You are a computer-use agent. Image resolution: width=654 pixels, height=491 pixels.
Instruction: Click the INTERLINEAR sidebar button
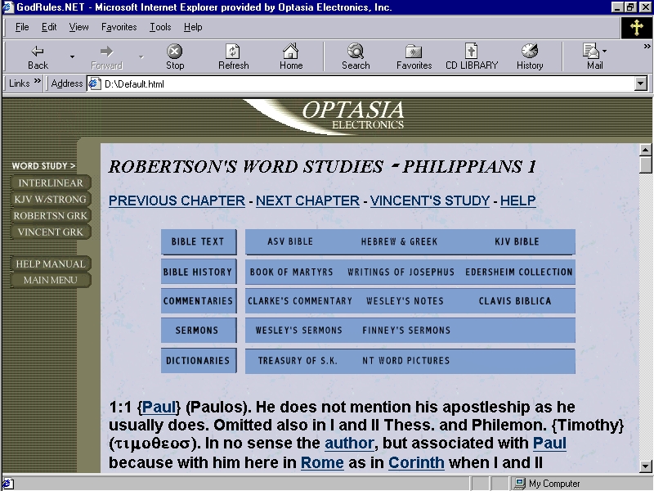pyautogui.click(x=51, y=182)
